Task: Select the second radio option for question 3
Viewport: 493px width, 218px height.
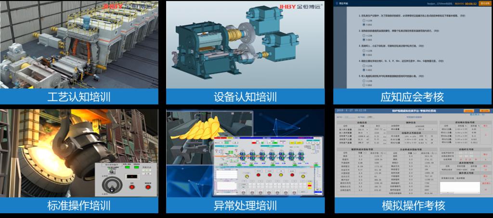Action: point(363,55)
